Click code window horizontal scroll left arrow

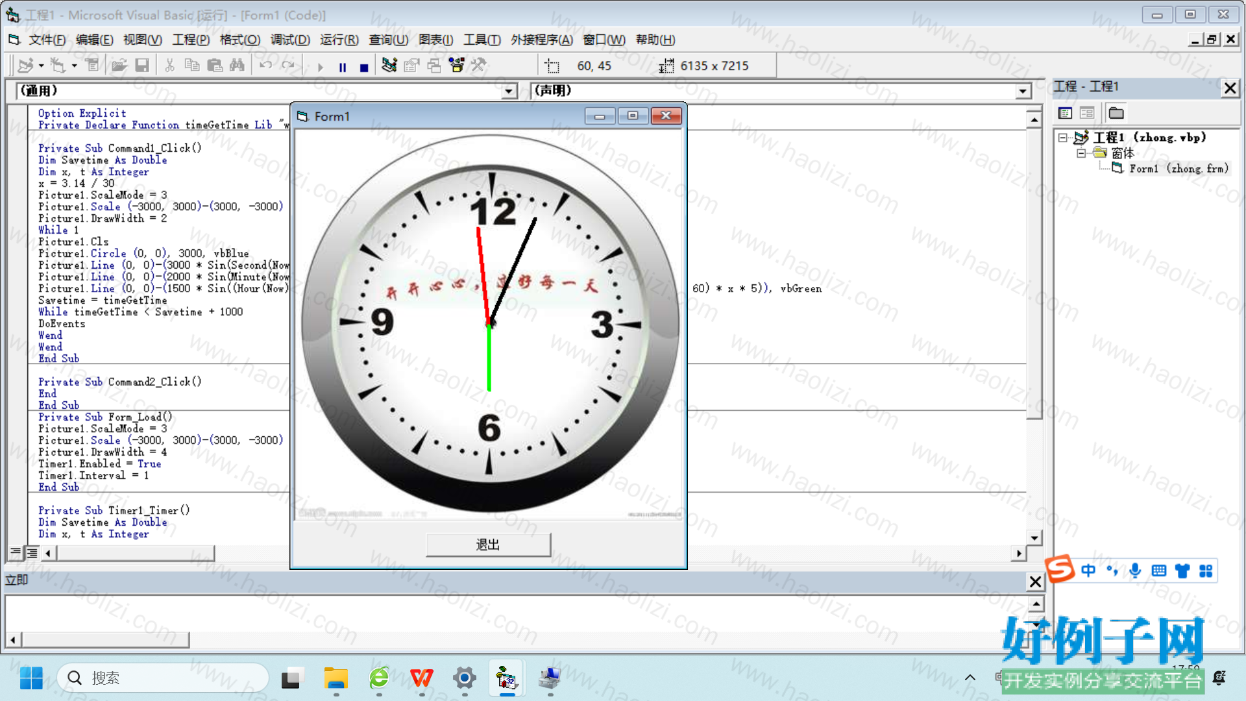pos(48,554)
